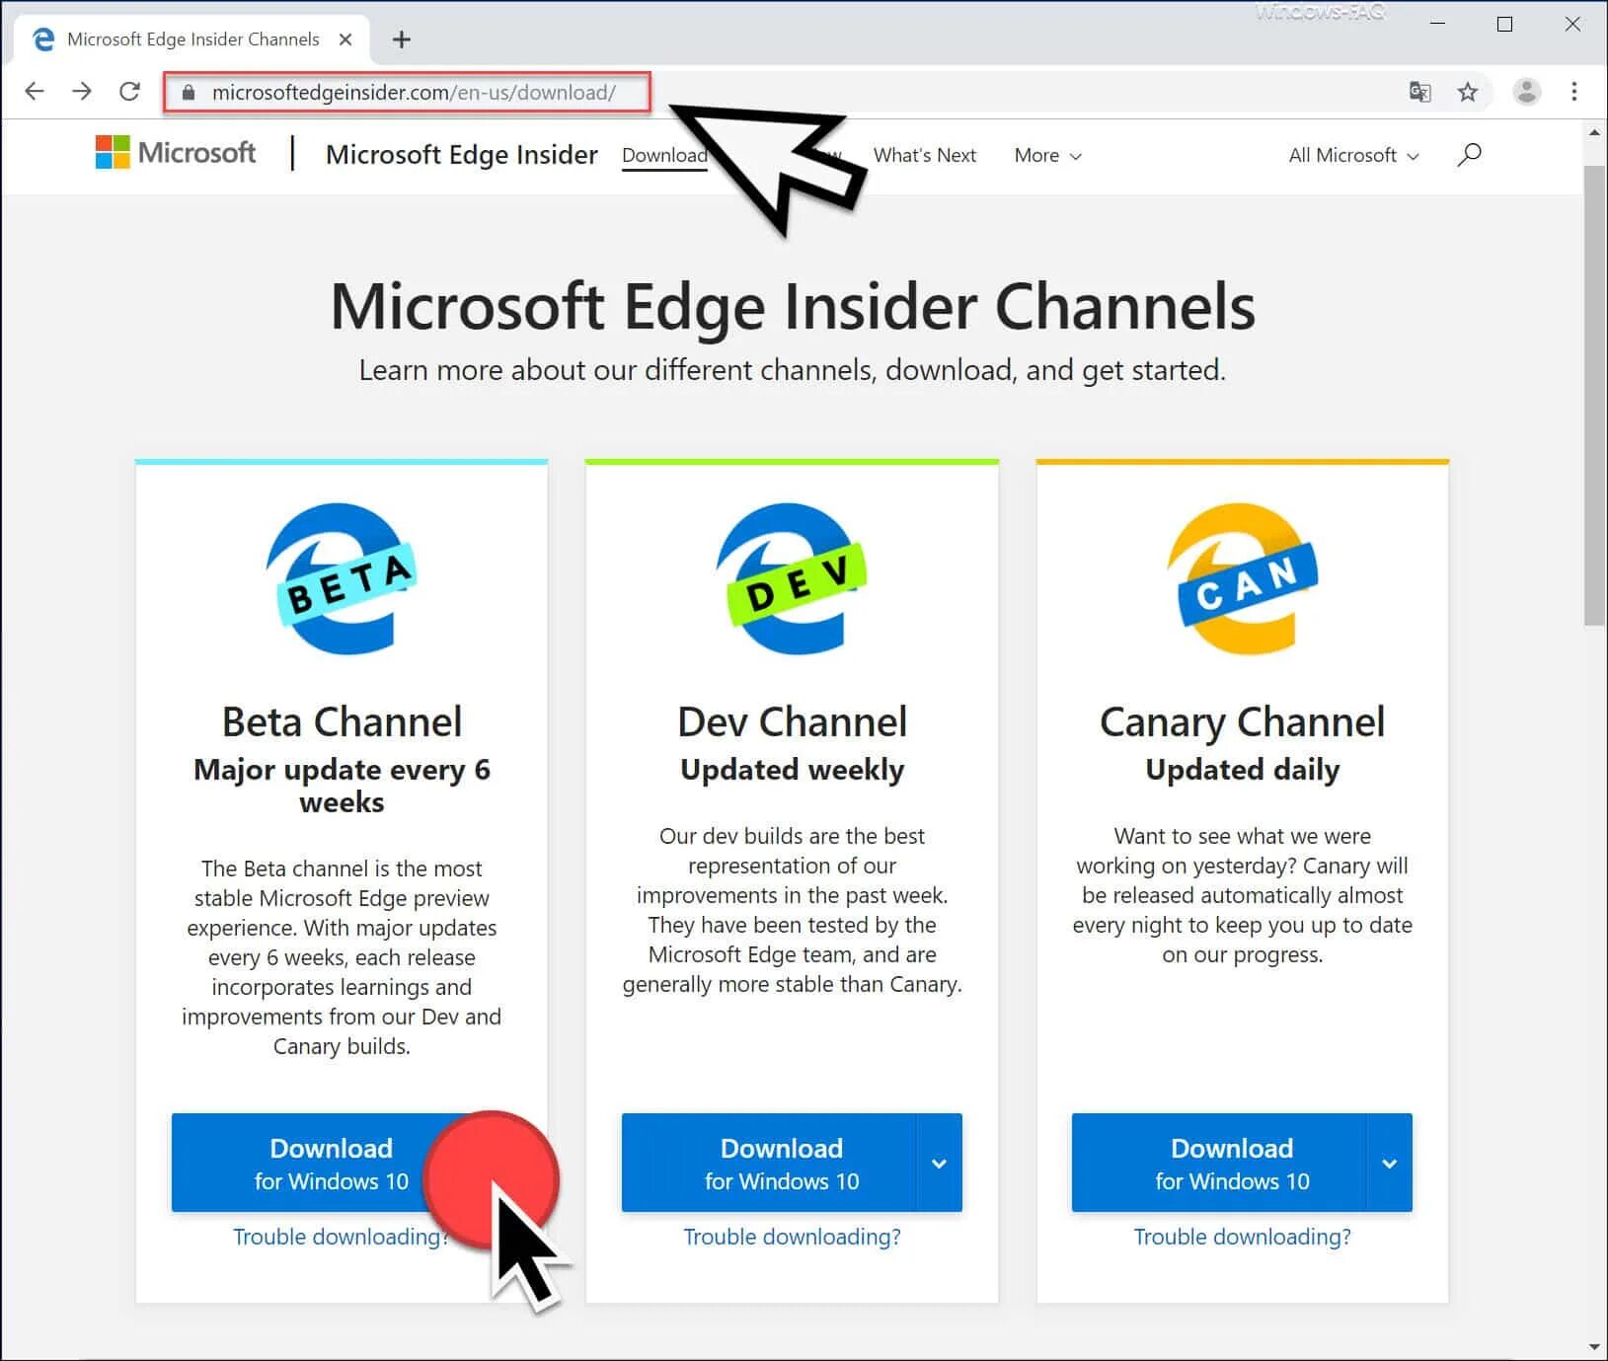Screen dimensions: 1608x1361
Task: Minimize the browser window
Action: (1437, 24)
